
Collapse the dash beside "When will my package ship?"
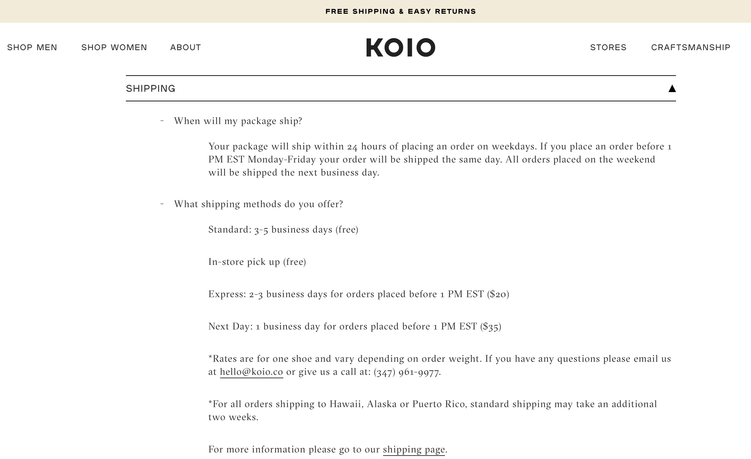pos(162,121)
